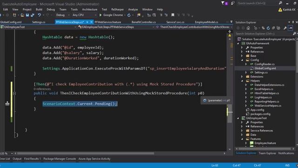Click the Undo arrow icon

39,15
